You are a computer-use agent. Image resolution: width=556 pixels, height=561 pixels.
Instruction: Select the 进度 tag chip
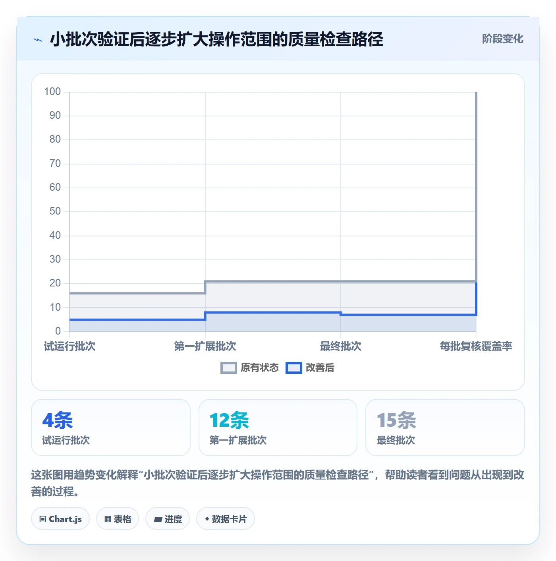point(168,518)
